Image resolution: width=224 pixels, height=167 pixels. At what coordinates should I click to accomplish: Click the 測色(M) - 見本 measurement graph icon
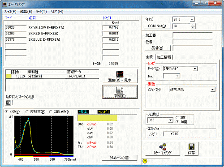(120, 74)
